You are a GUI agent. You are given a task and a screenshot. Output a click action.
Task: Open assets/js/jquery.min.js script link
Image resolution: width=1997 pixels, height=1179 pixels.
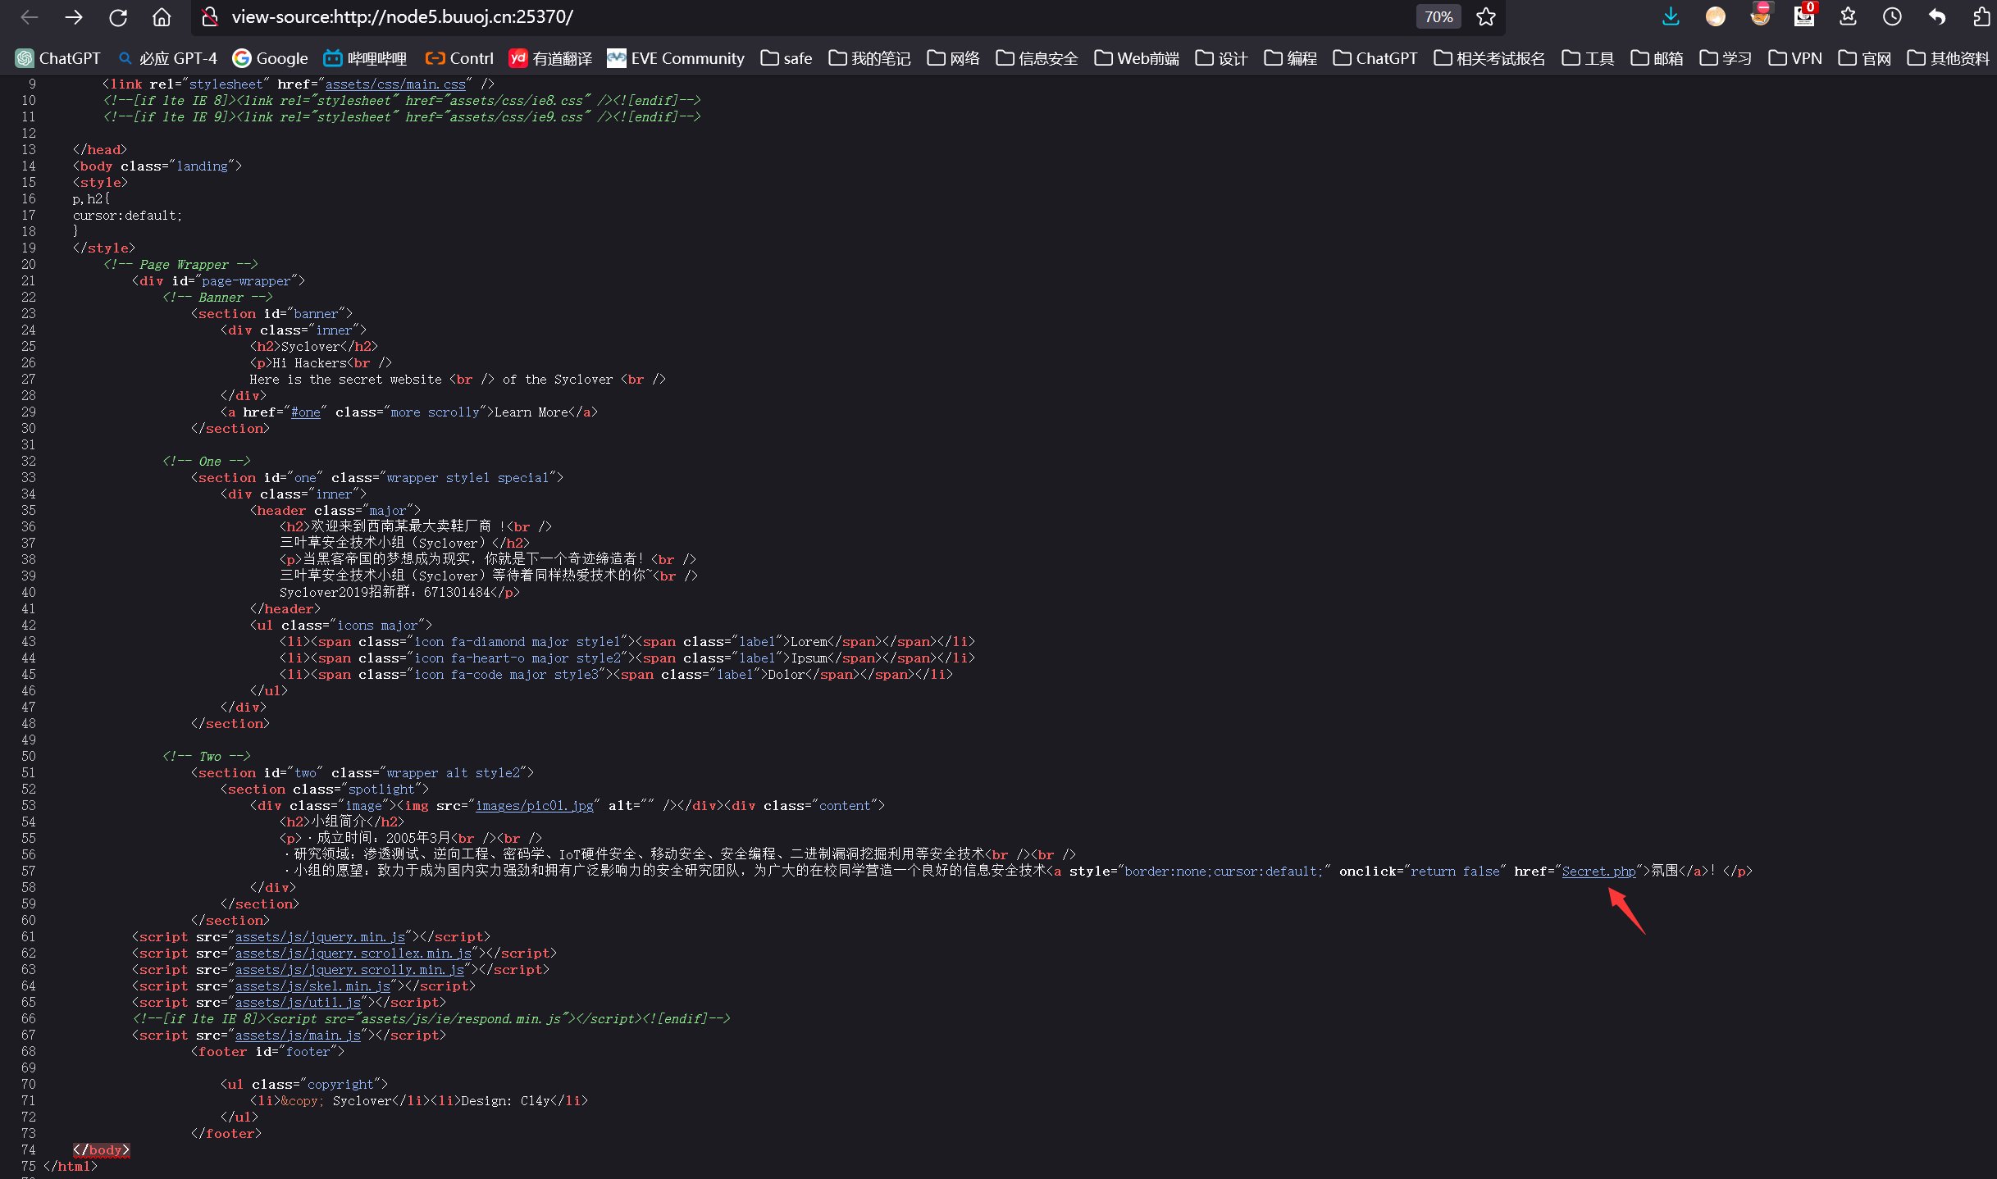[x=321, y=937]
